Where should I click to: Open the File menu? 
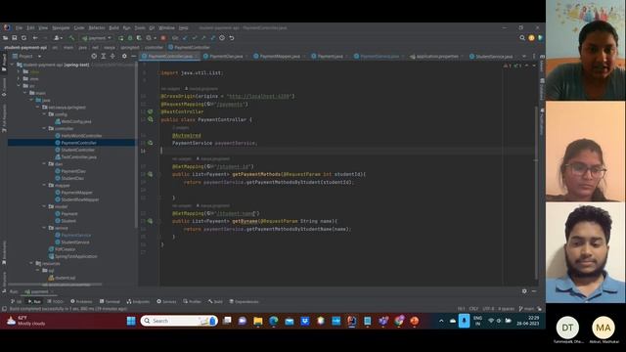(19, 28)
